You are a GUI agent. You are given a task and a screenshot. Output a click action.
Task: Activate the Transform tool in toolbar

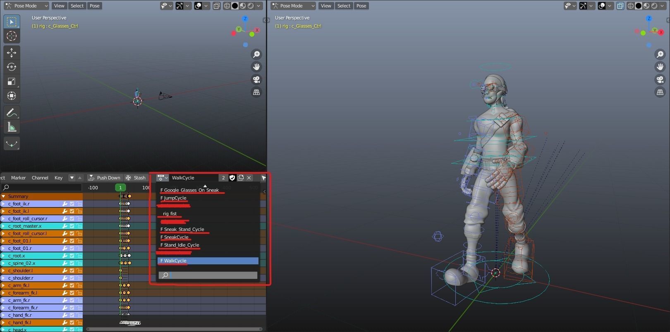point(12,96)
